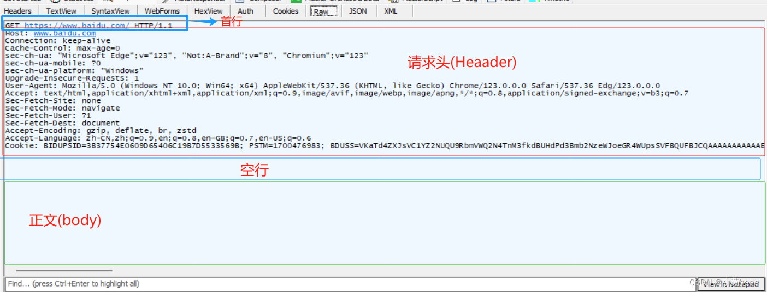Screen dimensions: 767x292
Task: Click the User-Agent Mozilla/5.0 line
Action: click(x=332, y=86)
